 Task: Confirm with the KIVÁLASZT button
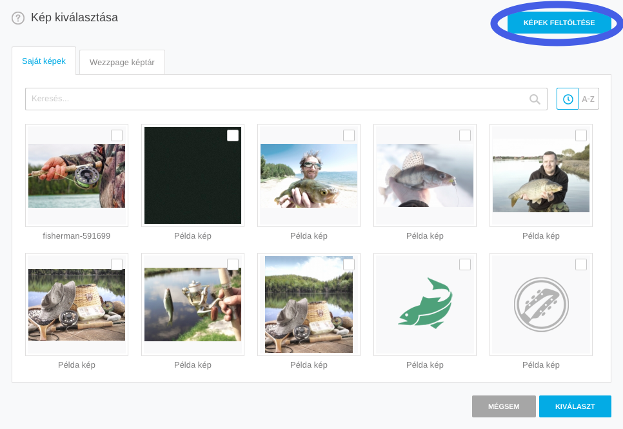click(575, 406)
